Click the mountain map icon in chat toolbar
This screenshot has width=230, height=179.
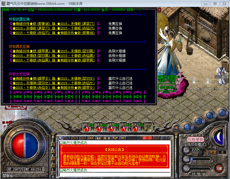(67, 138)
